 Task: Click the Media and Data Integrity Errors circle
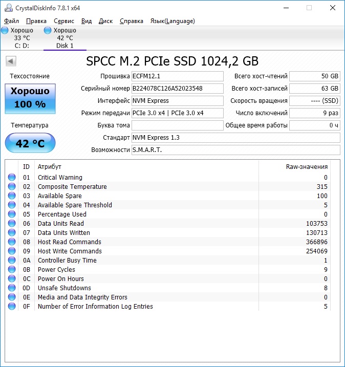[12, 297]
